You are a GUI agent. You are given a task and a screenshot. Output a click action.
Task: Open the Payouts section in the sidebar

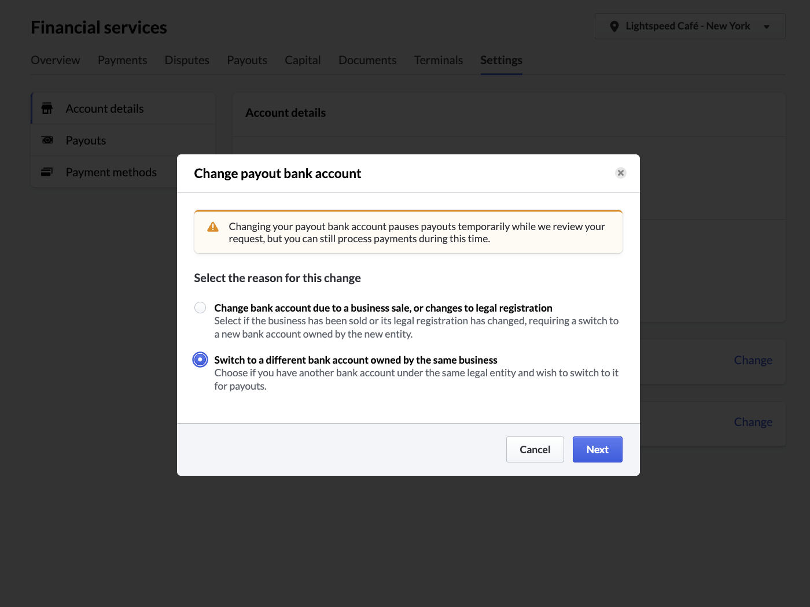point(86,140)
